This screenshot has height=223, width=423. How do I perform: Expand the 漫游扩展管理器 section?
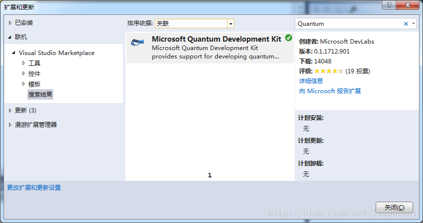[10, 125]
